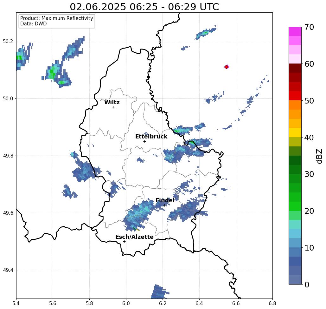Click the 0 label on the colorbar
The image size is (326, 309).
click(307, 285)
